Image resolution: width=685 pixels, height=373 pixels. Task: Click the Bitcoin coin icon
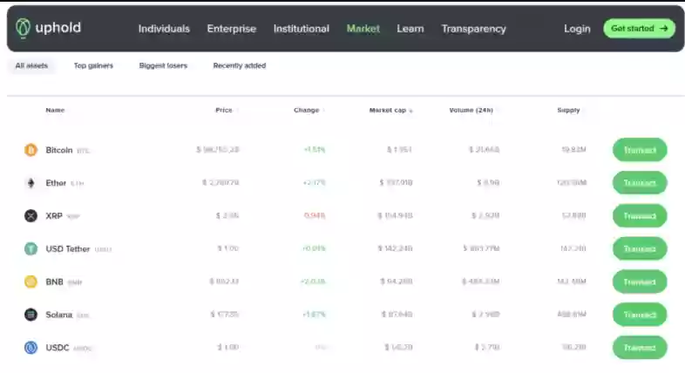coord(31,150)
